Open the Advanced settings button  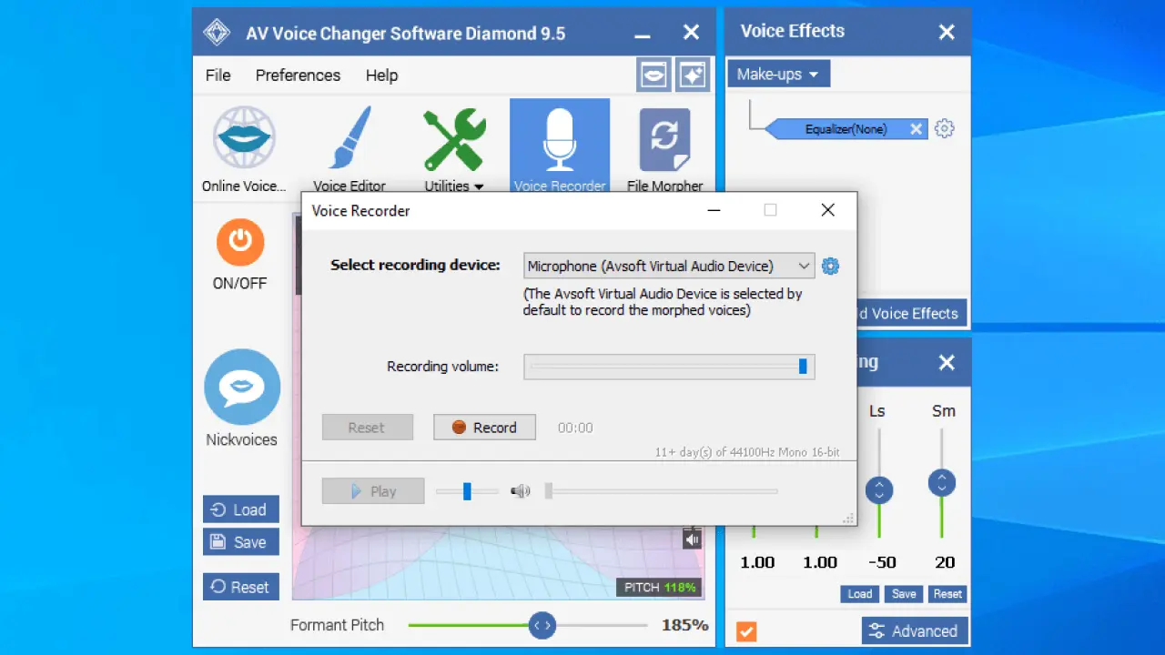click(x=915, y=630)
